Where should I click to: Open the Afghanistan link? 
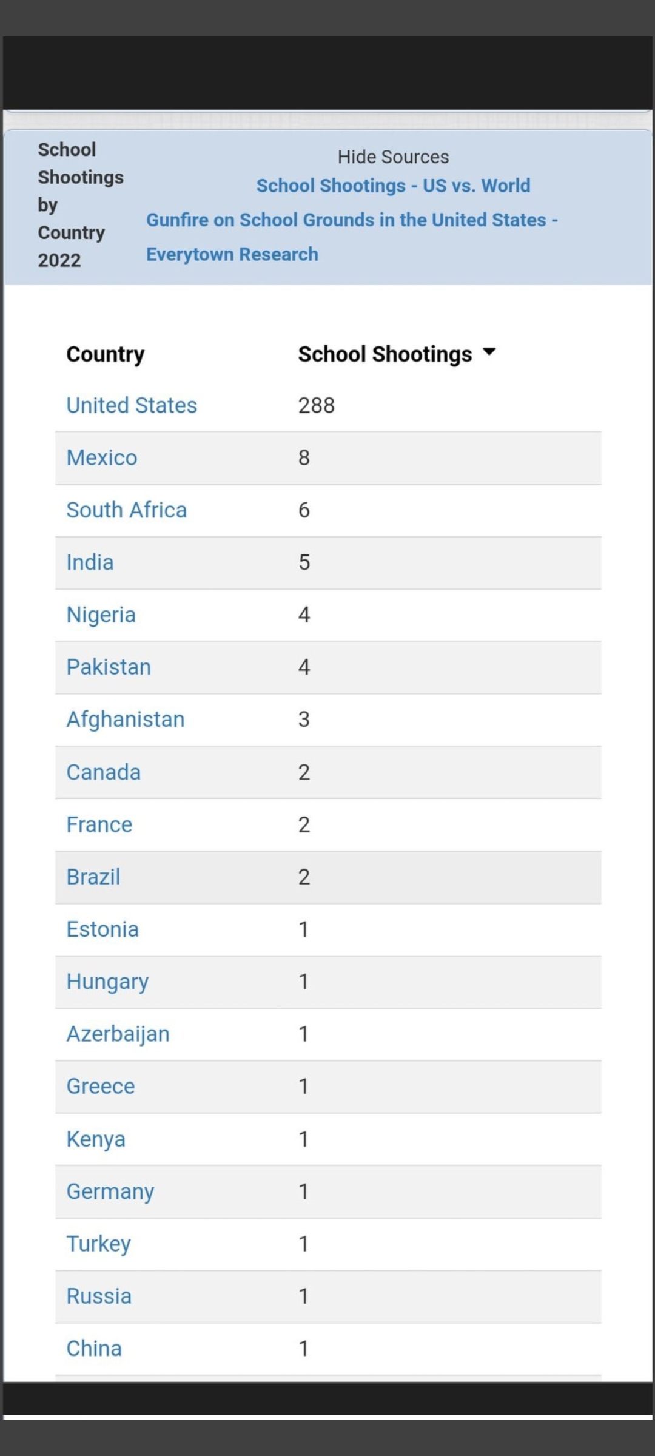[x=126, y=720]
